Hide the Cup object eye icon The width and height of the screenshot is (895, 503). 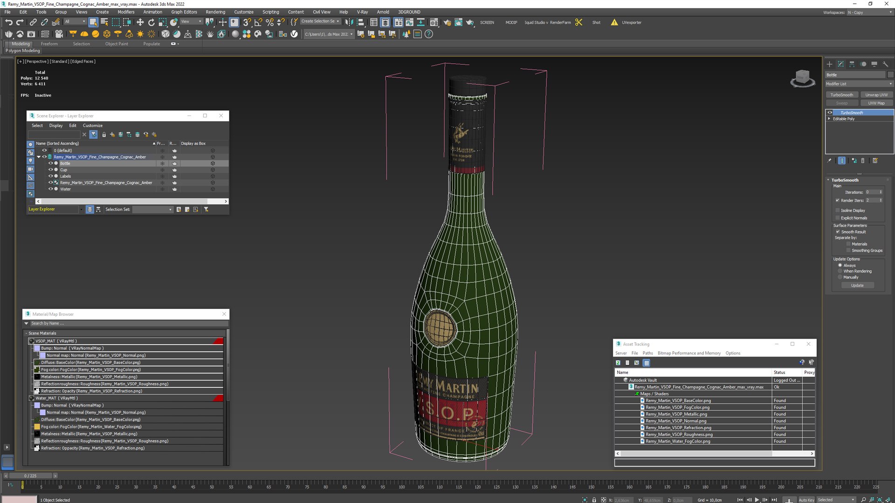pos(51,170)
